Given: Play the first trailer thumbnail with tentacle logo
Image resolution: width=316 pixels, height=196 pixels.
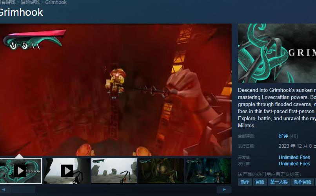Looking at the screenshot, I should point(21,171).
